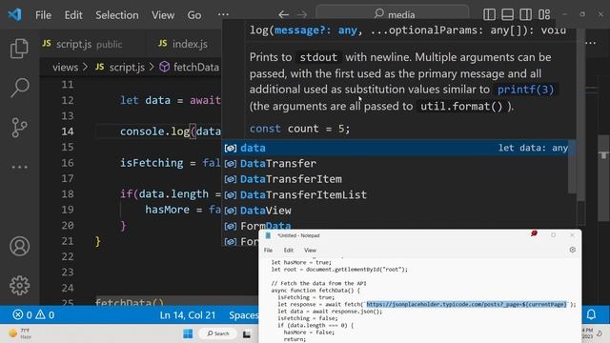610x343 pixels.
Task: Open Notepad settings gear icon
Action: click(572, 250)
